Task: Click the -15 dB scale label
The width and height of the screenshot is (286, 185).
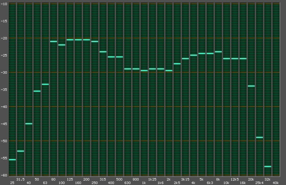Action: [x=4, y=21]
